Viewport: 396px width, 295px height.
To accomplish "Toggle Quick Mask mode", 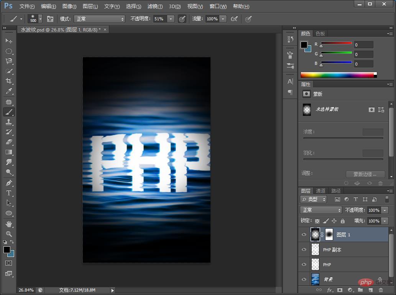I will 8,263.
